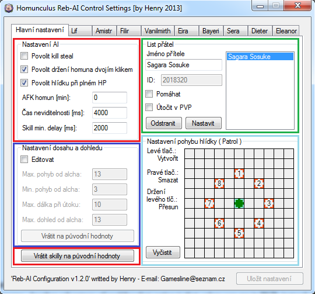Enable the Pomáhat checkbox

149,94
